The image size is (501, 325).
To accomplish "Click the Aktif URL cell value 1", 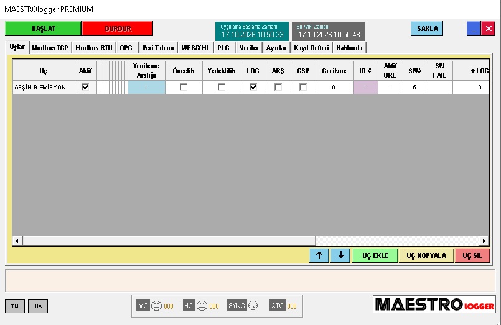I will pyautogui.click(x=390, y=88).
